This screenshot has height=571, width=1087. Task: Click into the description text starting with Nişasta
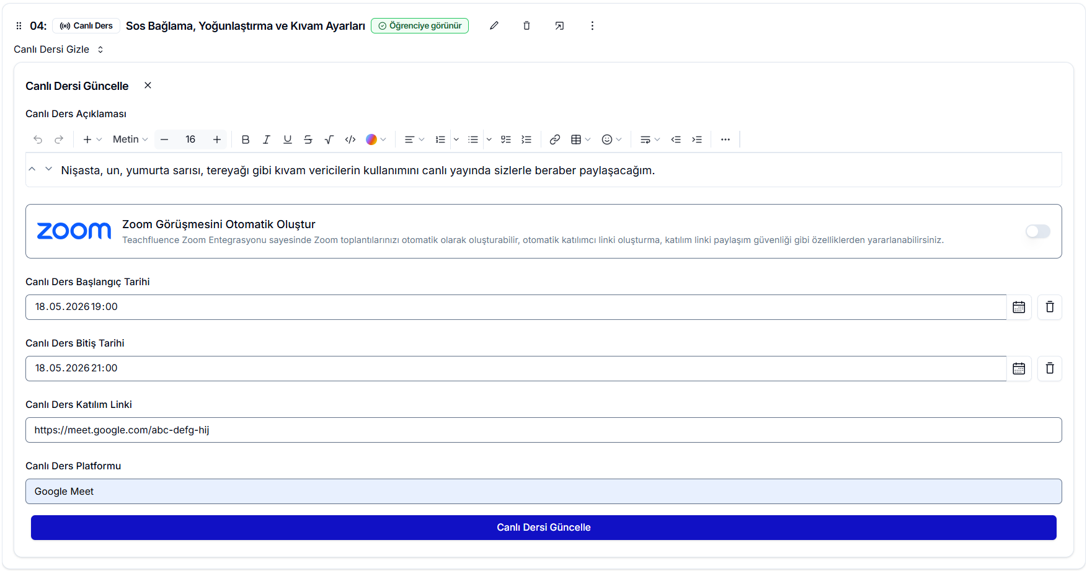click(x=358, y=170)
